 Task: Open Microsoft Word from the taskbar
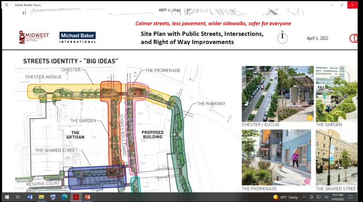point(30,197)
